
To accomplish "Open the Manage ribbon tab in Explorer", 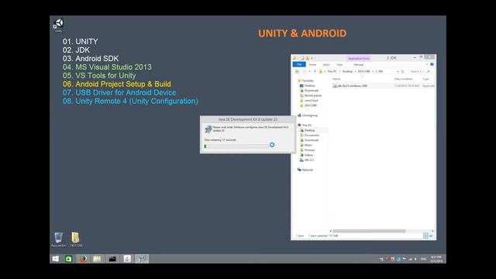I will click(x=358, y=64).
